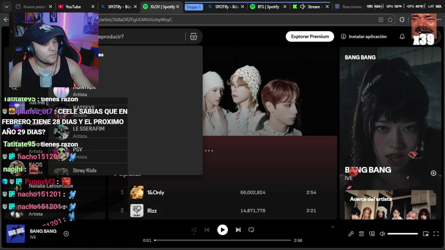Switch to the BTS | Spotify tab

coord(268,7)
